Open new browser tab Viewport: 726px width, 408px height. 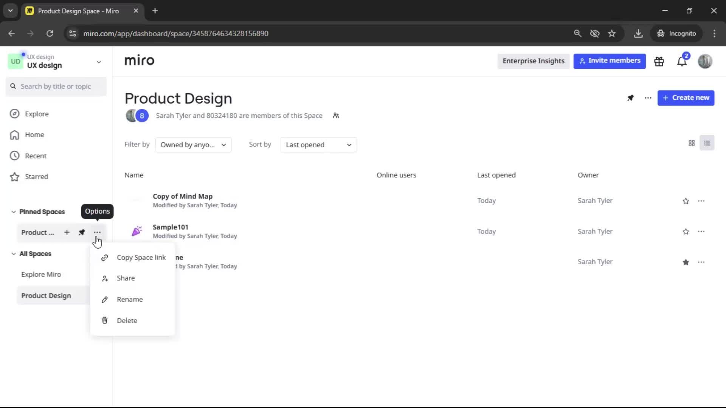coord(155,11)
